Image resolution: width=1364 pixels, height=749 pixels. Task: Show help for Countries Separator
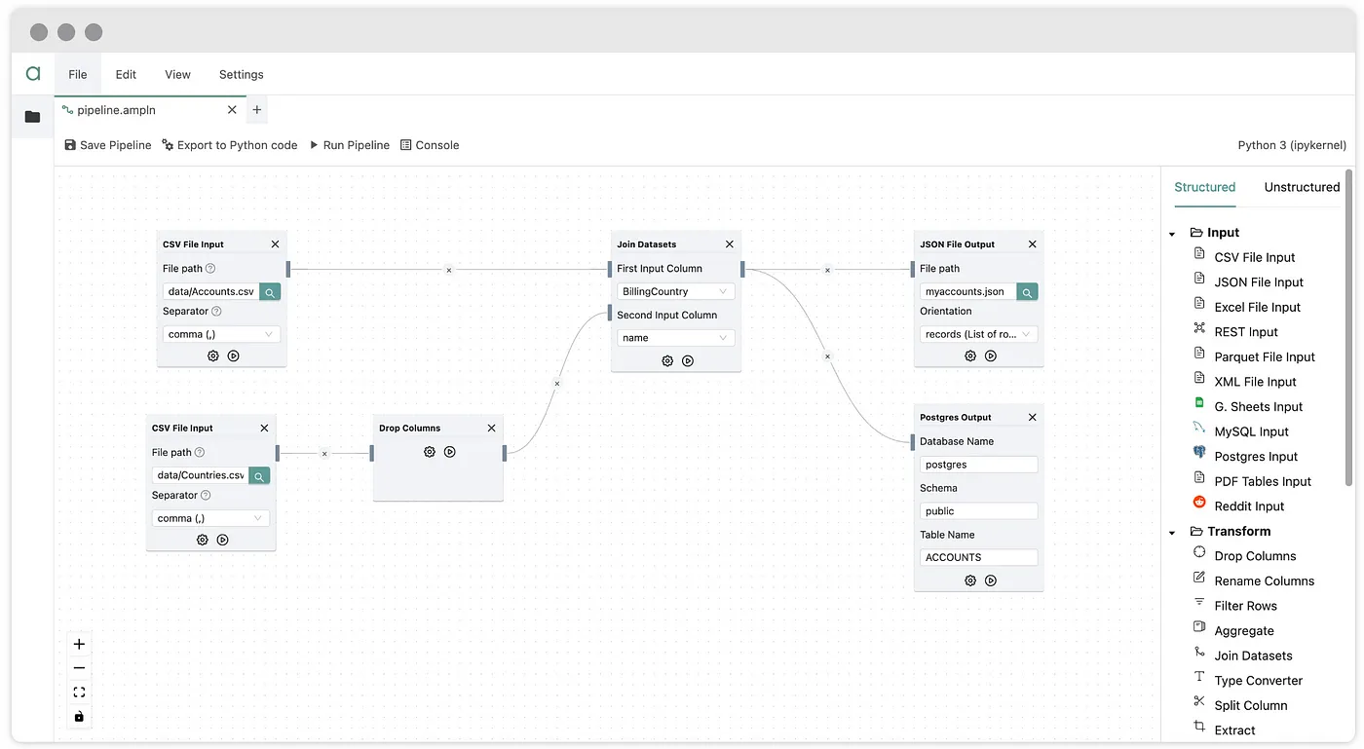[x=206, y=496]
